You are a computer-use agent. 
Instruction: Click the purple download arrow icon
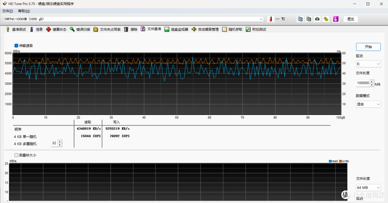click(336, 19)
